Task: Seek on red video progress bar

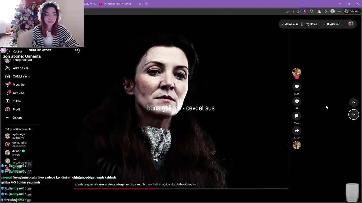Action: point(181,189)
